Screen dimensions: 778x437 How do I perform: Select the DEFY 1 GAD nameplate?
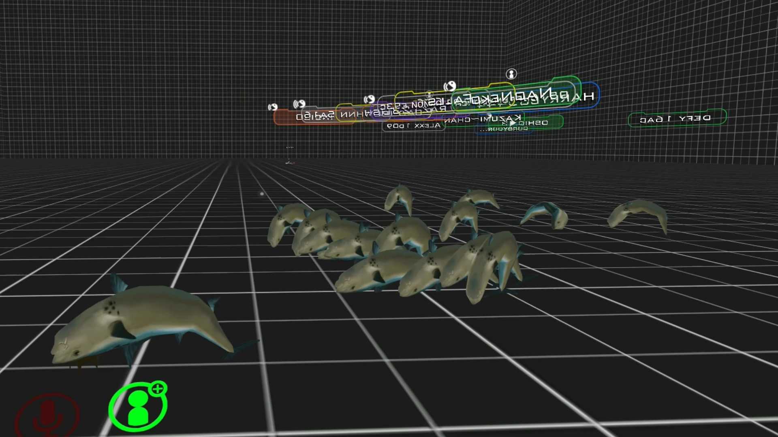pyautogui.click(x=675, y=119)
